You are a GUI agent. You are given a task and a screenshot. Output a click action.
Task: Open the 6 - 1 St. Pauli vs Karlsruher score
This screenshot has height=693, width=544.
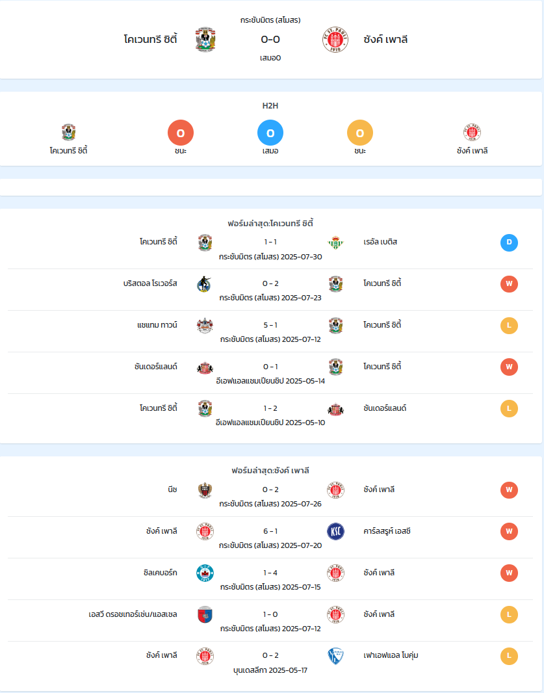tap(270, 530)
